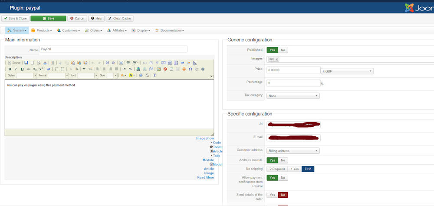Open the editor Font dropdown
This screenshot has width=434, height=206.
tap(88, 76)
